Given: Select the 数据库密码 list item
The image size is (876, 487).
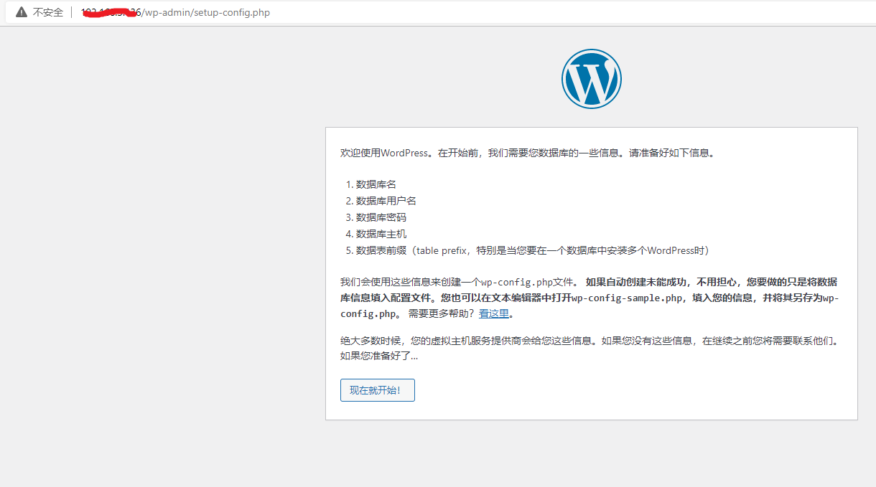Looking at the screenshot, I should pos(381,217).
